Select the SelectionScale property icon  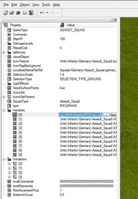tap(9, 75)
